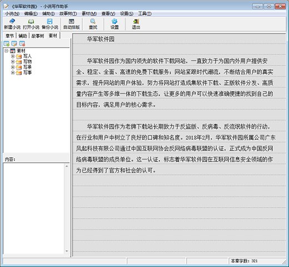Click the line starting 华军软件园作为国内领先
This screenshot has width=289, height=267.
[177, 61]
